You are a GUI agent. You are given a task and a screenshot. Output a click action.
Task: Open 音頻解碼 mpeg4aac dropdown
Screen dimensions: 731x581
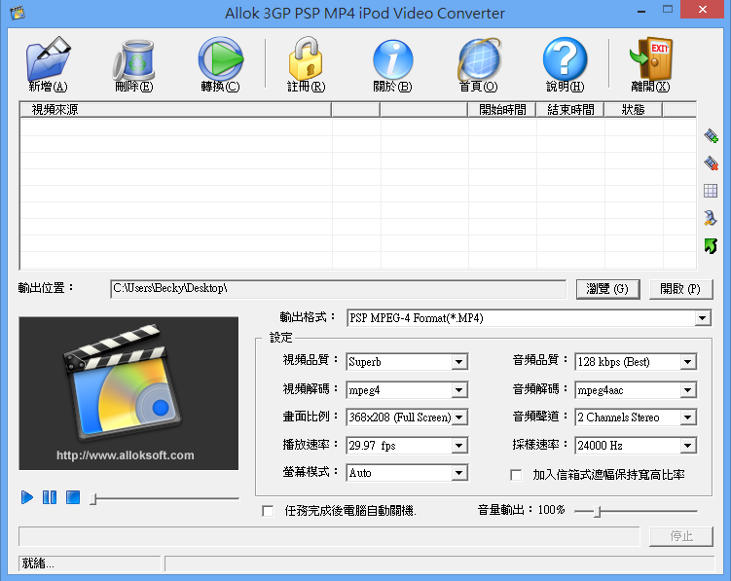click(636, 390)
